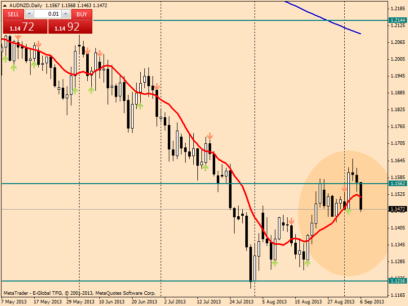This screenshot has width=408, height=306.
Task: Click the 1.1525 price axis label
Action: [398, 194]
